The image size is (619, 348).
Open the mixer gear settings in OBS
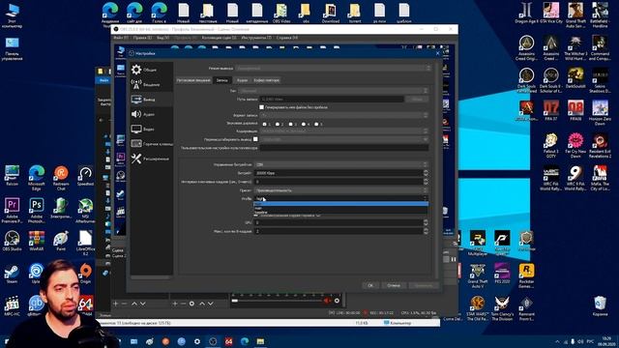pyautogui.click(x=337, y=301)
